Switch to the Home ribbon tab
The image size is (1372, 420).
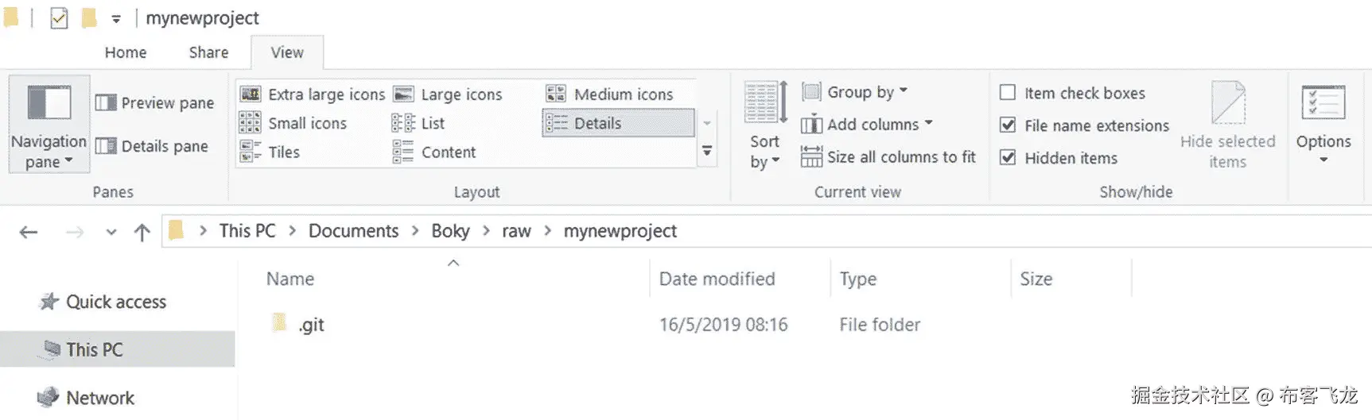[x=126, y=52]
